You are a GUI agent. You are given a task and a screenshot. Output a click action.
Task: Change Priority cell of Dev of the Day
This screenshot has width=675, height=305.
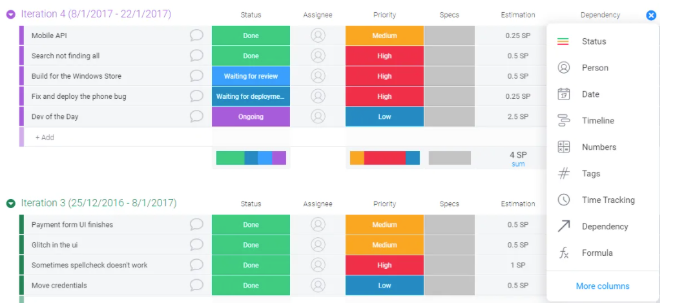click(384, 116)
